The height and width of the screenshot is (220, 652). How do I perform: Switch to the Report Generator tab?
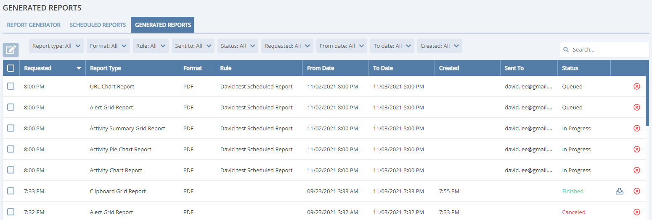click(34, 25)
